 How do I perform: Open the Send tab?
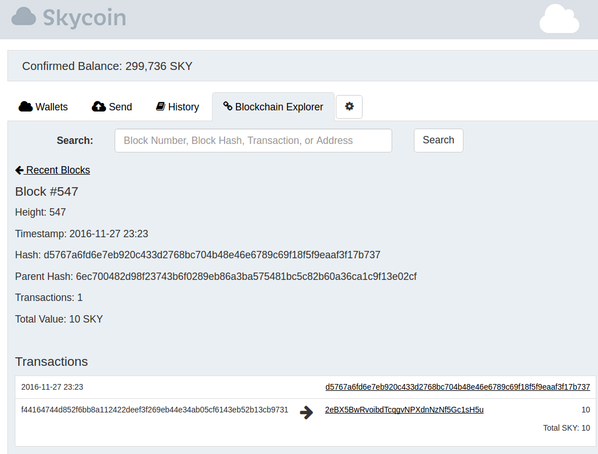click(112, 107)
